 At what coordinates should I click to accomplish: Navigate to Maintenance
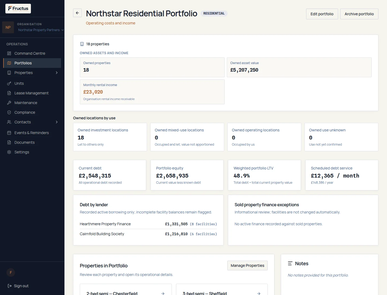click(32, 103)
